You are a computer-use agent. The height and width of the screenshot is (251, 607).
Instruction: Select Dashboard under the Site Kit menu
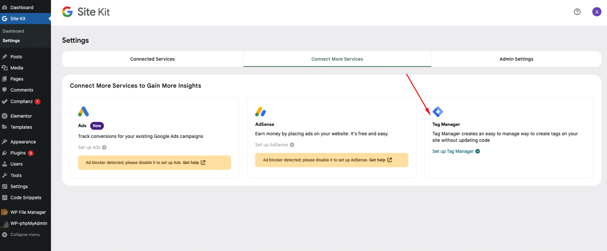pyautogui.click(x=13, y=31)
